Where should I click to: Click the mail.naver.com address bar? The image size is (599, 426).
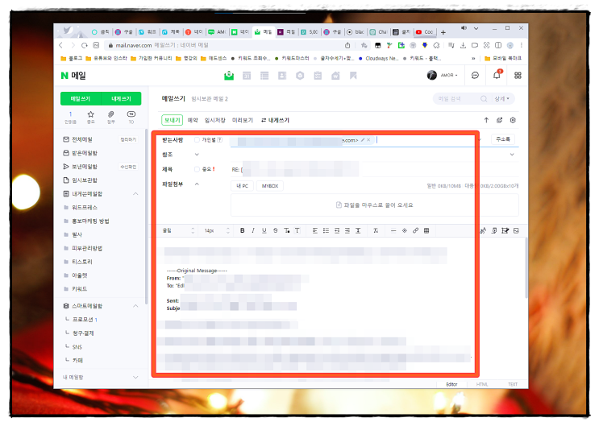tap(226, 45)
